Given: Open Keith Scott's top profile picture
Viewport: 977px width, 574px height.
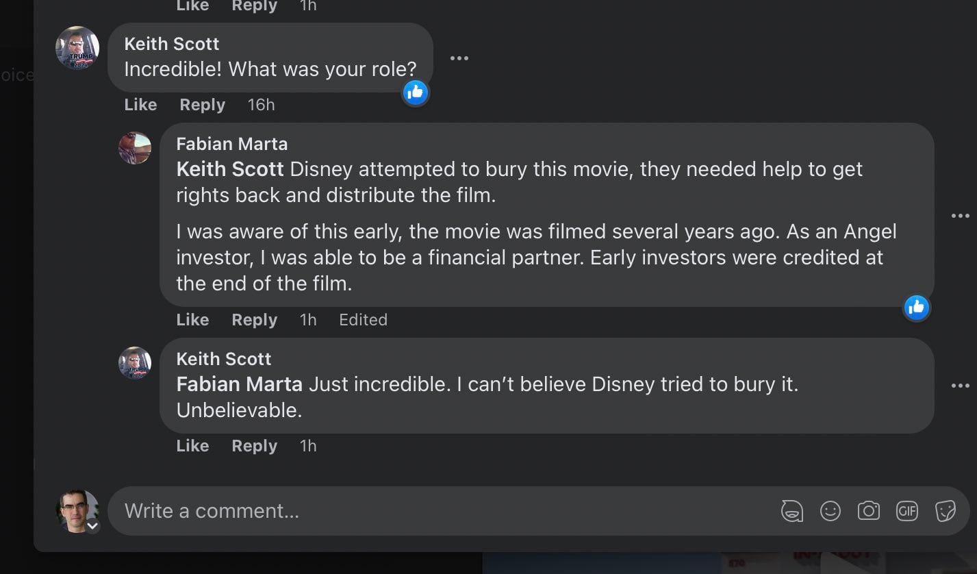Looking at the screenshot, I should (x=77, y=48).
